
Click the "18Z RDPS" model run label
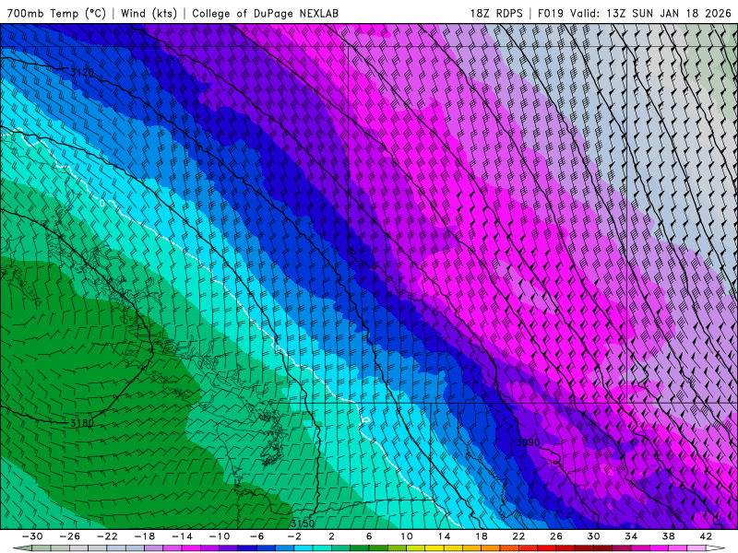coord(496,13)
